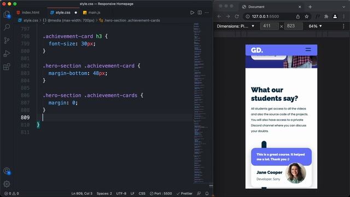Screen dimensions: 350x197
Task: Open Run and Debug view
Action: [x=7, y=54]
